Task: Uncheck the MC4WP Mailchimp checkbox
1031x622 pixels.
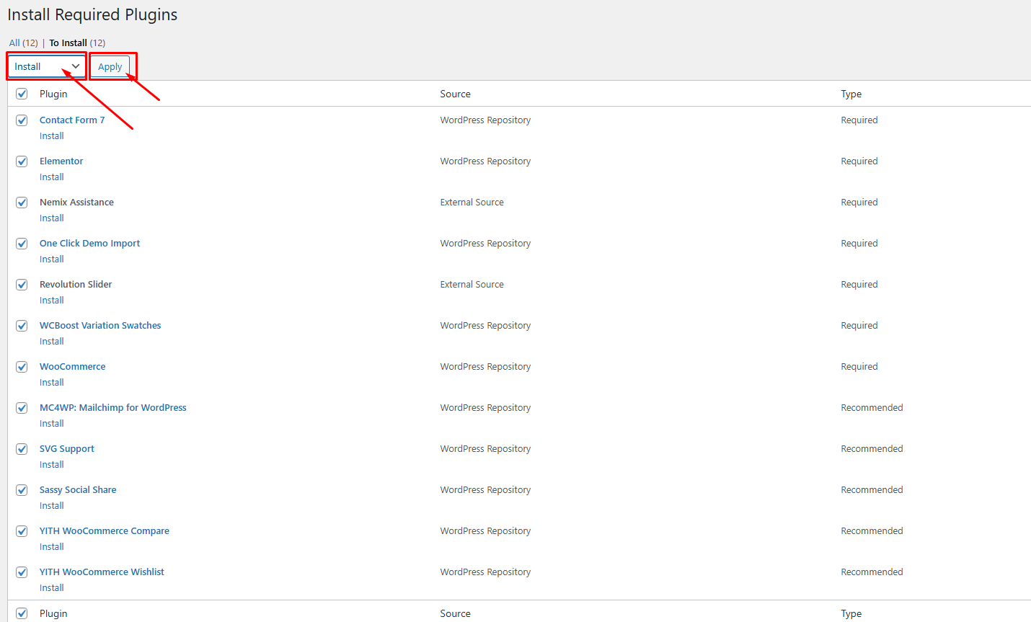Action: tap(22, 408)
